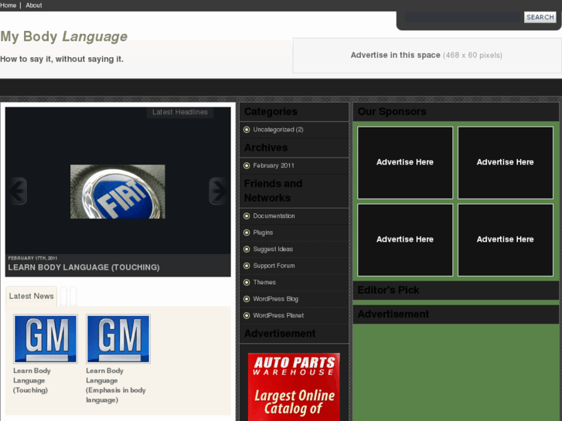Image resolution: width=562 pixels, height=421 pixels.
Task: Open the About page
Action: 34,5
